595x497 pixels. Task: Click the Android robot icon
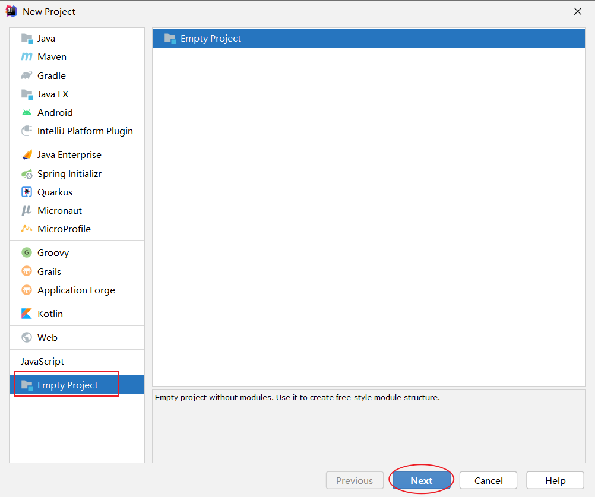coord(27,112)
